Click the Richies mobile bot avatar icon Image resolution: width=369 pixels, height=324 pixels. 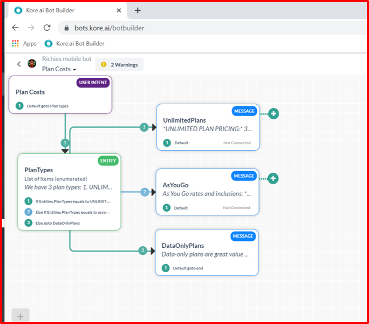click(x=32, y=63)
